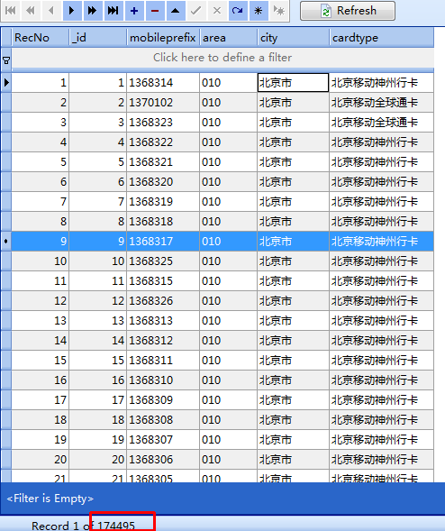The image size is (445, 531).
Task: Click row indicator for record 12
Action: click(x=6, y=301)
